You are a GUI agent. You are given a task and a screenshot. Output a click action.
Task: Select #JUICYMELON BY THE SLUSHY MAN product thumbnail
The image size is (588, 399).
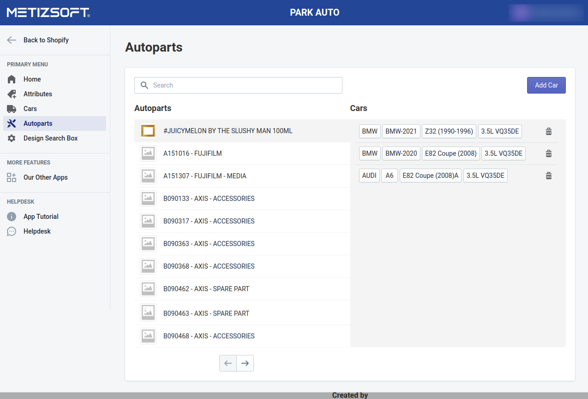[x=148, y=131]
